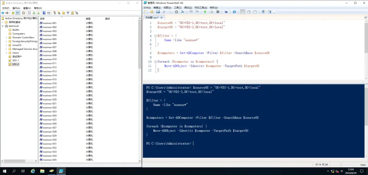Collapse the test.local domain node
Viewport: 368px width, 175px height.
tap(3, 26)
